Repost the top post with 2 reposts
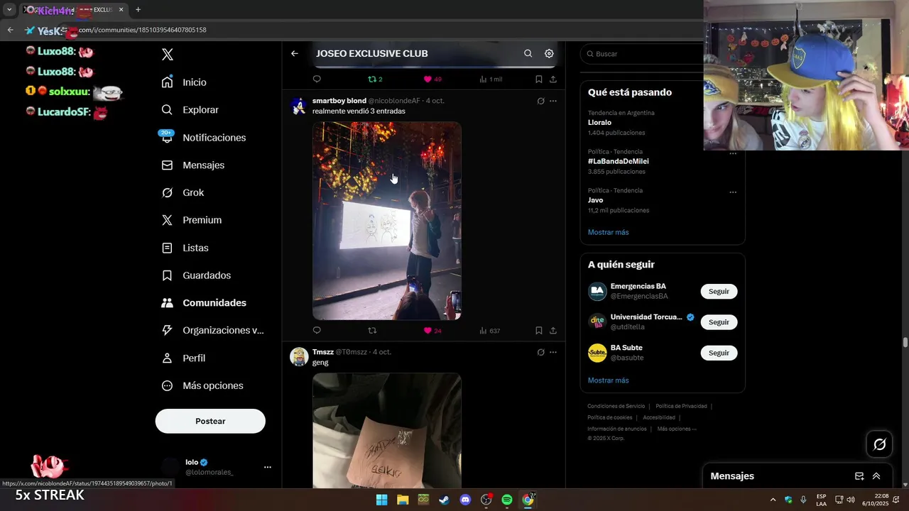909x511 pixels. click(375, 79)
